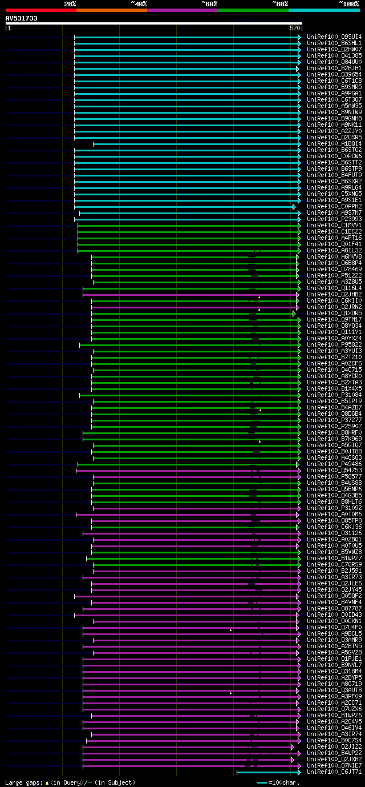Select UniRef100_P95822 label
365x787 pixels.
click(x=334, y=344)
